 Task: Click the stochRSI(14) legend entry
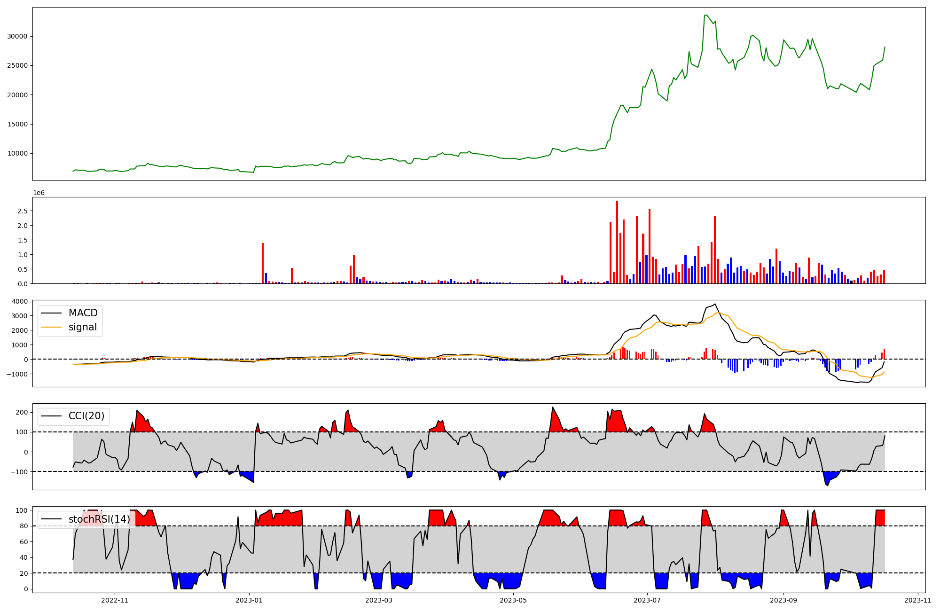(99, 519)
